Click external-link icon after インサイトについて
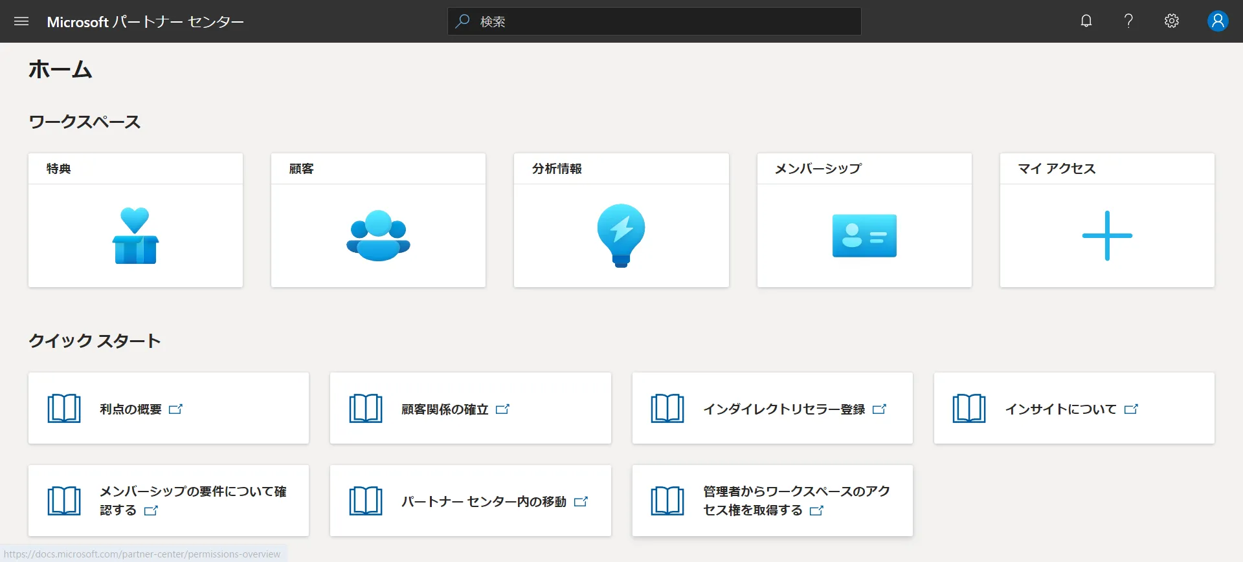The image size is (1243, 562). (x=1132, y=409)
